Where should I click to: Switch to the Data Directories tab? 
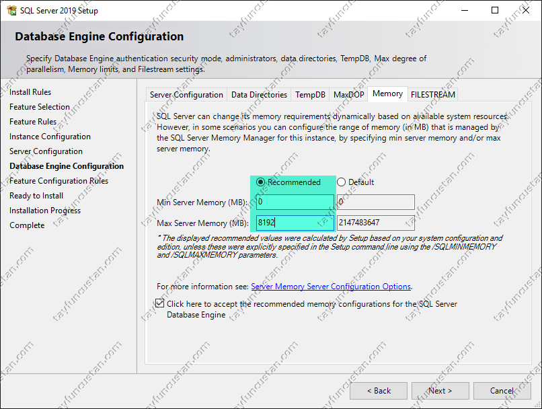pyautogui.click(x=259, y=95)
